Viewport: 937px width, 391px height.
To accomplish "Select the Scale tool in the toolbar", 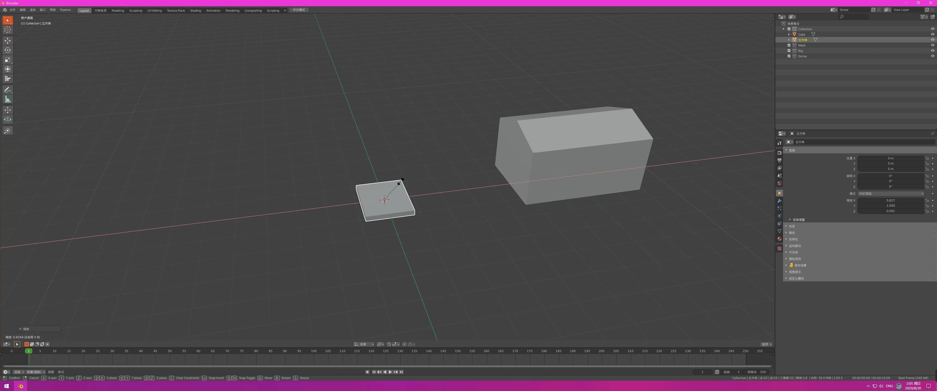I will point(7,60).
